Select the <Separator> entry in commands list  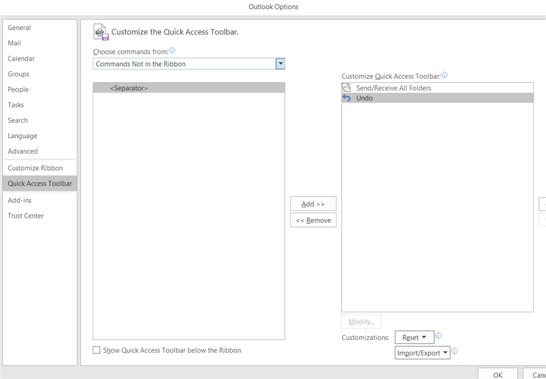[x=189, y=88]
